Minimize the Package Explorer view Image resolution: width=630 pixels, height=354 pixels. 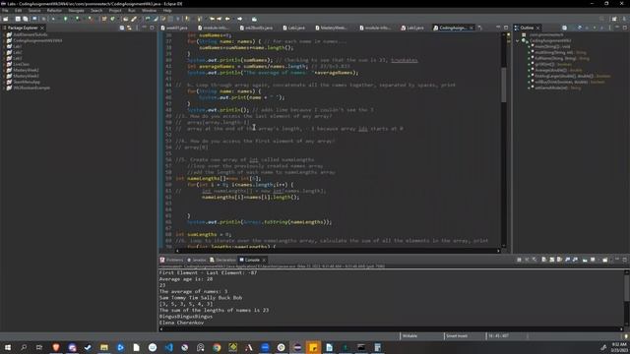(145, 28)
